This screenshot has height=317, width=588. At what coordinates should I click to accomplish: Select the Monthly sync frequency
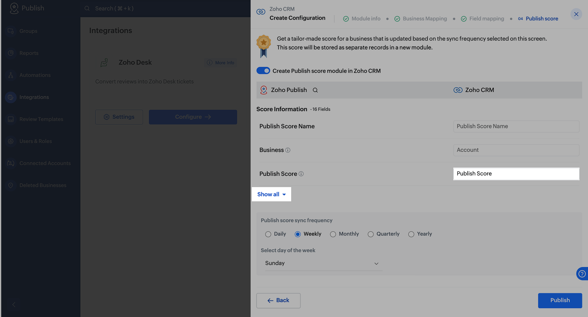(333, 234)
